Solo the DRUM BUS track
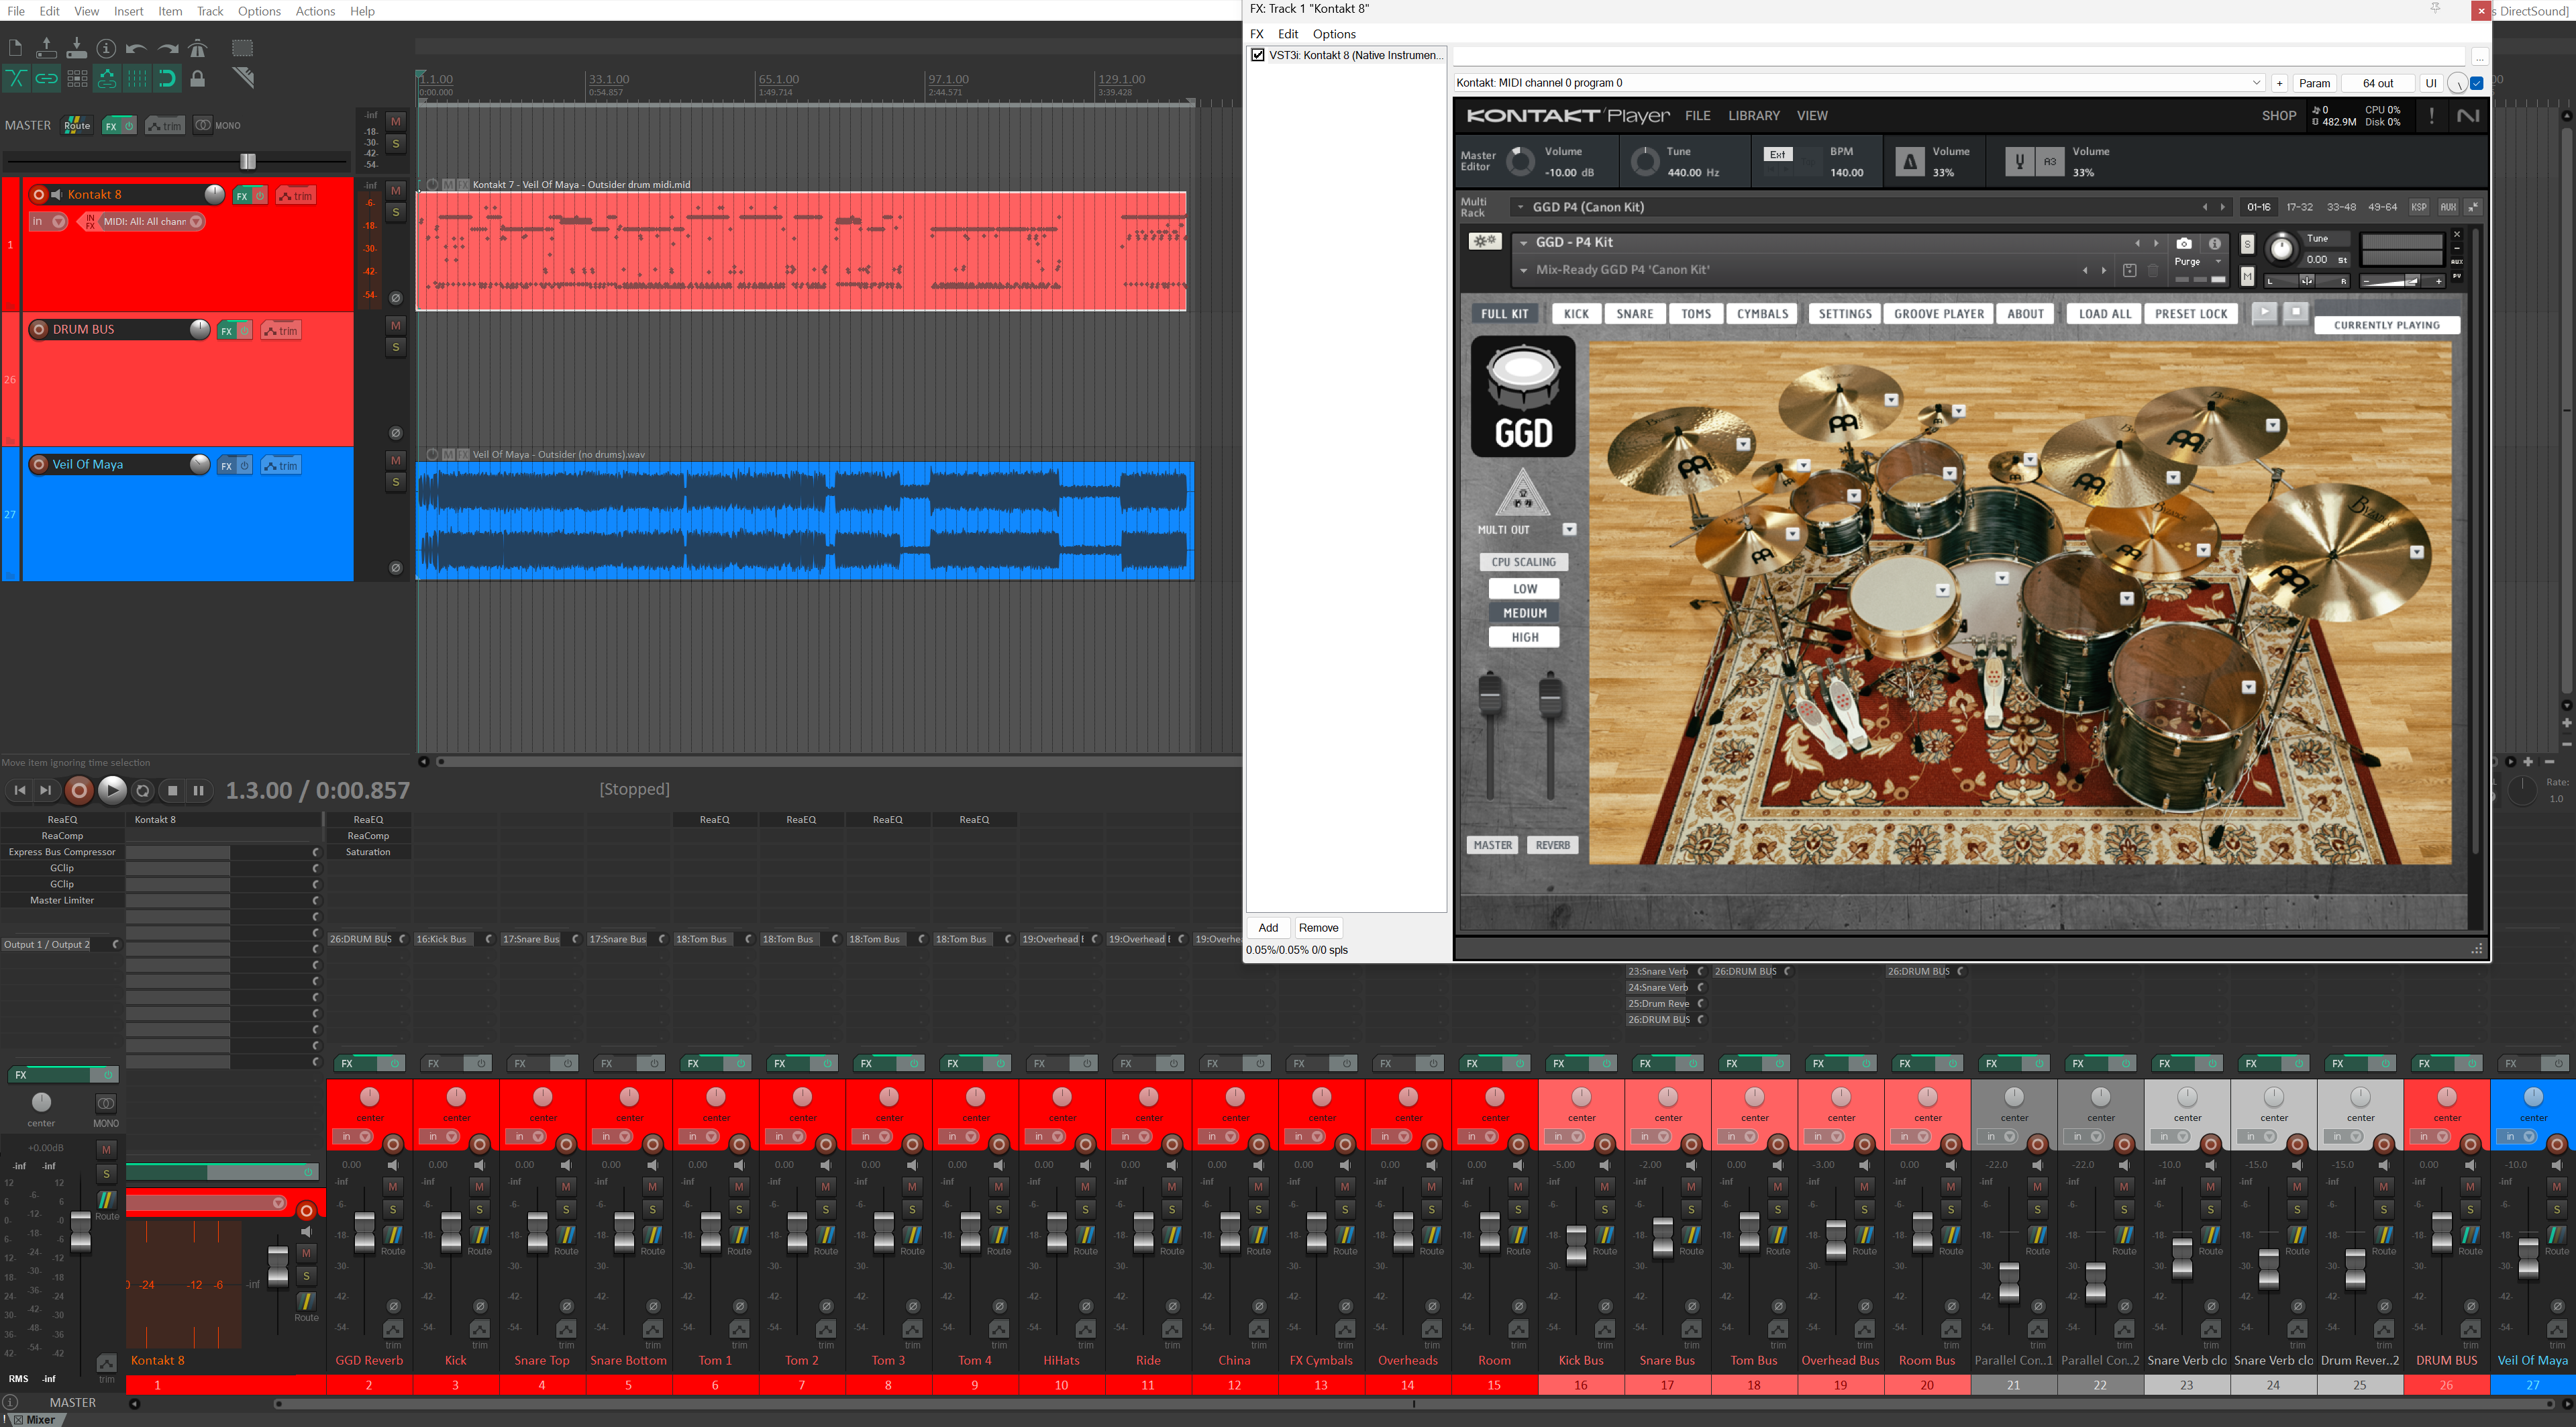 [396, 347]
